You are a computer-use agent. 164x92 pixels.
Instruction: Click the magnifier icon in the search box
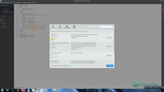pyautogui.click(x=93, y=27)
